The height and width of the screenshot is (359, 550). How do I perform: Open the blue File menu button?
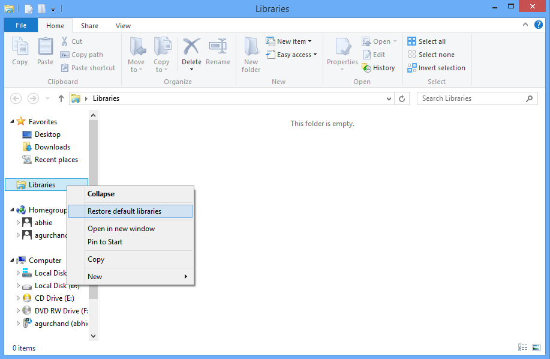[x=21, y=26]
